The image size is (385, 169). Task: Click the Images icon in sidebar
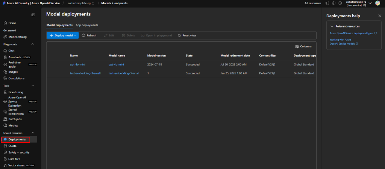[x=5, y=72]
